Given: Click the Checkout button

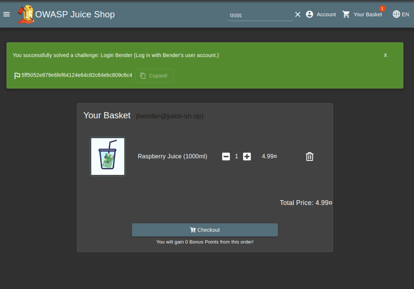Looking at the screenshot, I should 205,230.
